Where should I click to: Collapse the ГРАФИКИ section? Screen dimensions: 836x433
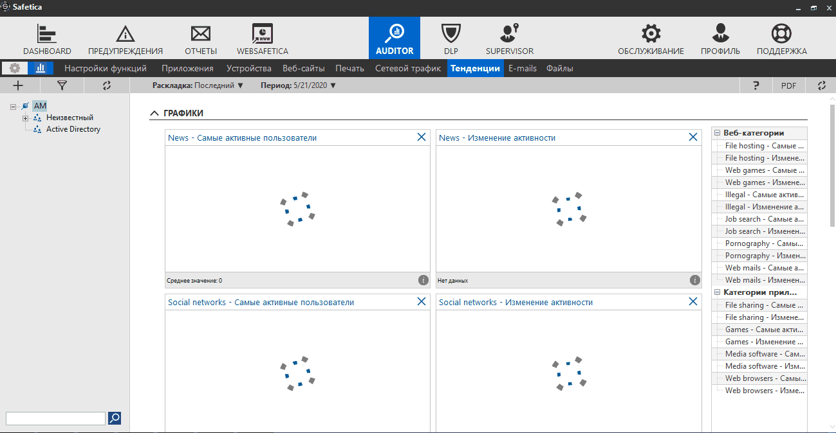[x=154, y=113]
